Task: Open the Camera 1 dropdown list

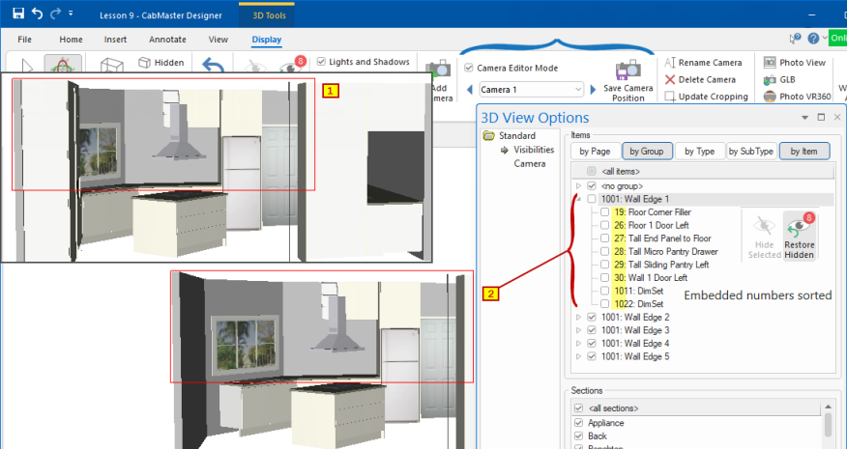Action: 578,90
